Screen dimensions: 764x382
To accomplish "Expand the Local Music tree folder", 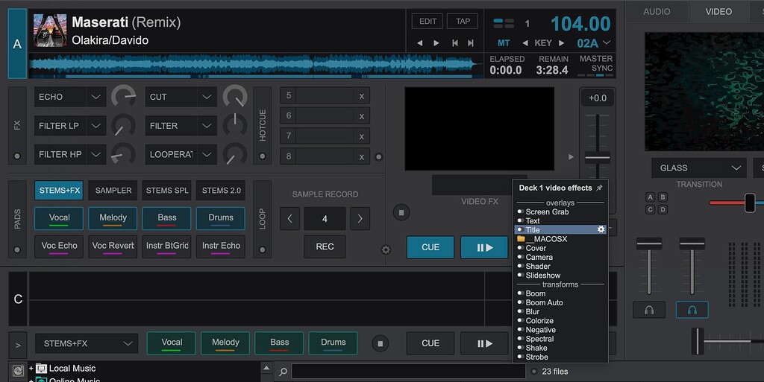I will point(31,369).
